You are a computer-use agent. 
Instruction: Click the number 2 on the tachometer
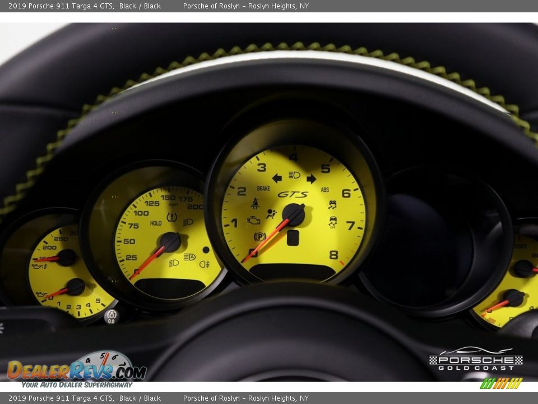click(242, 191)
